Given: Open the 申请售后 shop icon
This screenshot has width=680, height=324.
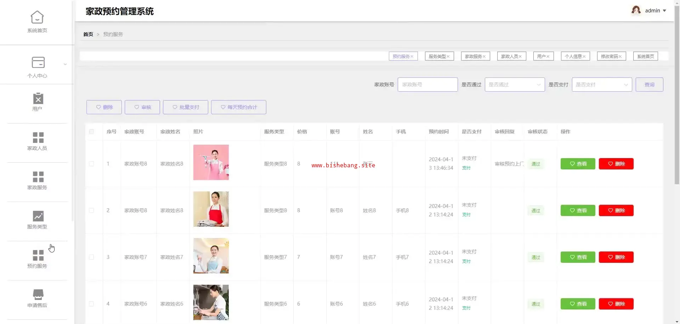Looking at the screenshot, I should [x=38, y=294].
